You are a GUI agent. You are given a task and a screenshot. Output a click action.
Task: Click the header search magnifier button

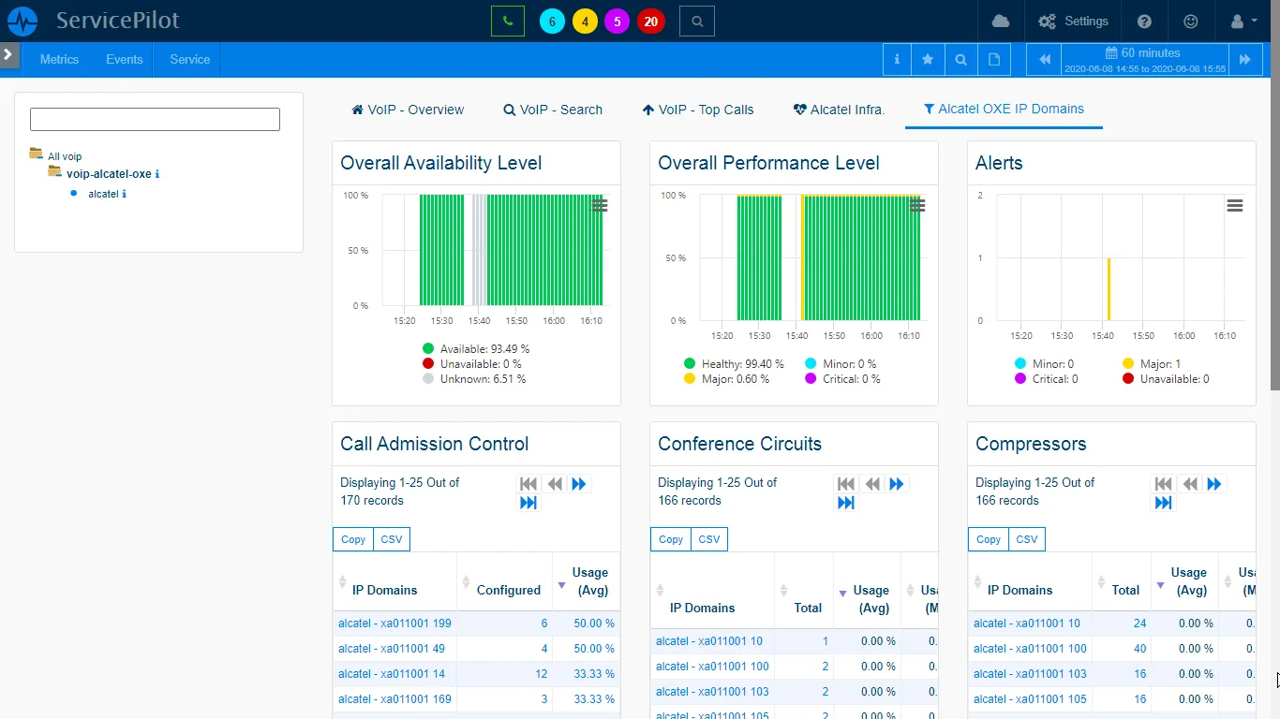click(696, 21)
